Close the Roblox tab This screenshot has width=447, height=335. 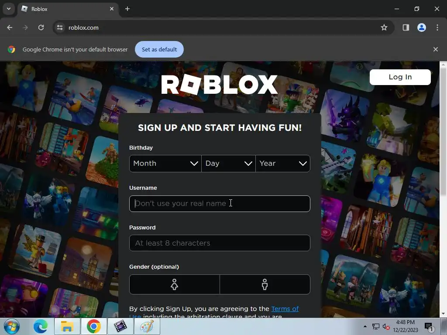[112, 9]
